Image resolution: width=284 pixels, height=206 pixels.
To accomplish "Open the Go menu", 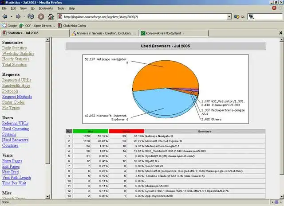I will pos(32,8).
